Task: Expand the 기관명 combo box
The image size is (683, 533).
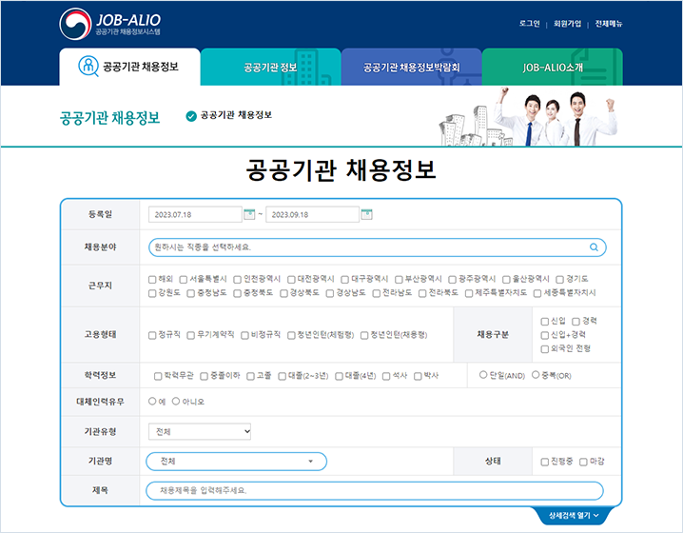Action: pos(236,462)
